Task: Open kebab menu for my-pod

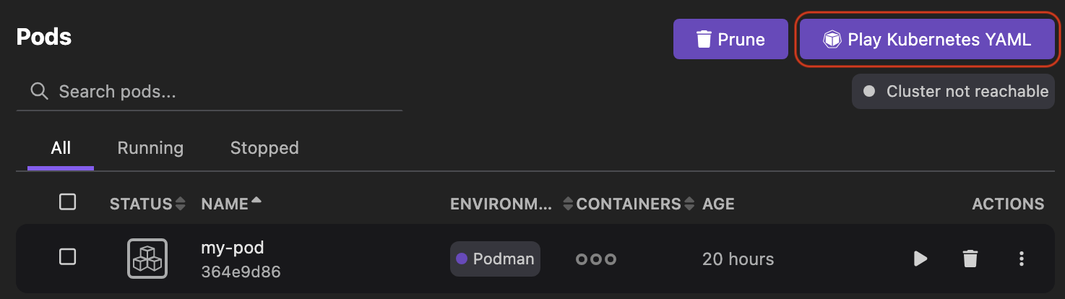Action: (1021, 259)
